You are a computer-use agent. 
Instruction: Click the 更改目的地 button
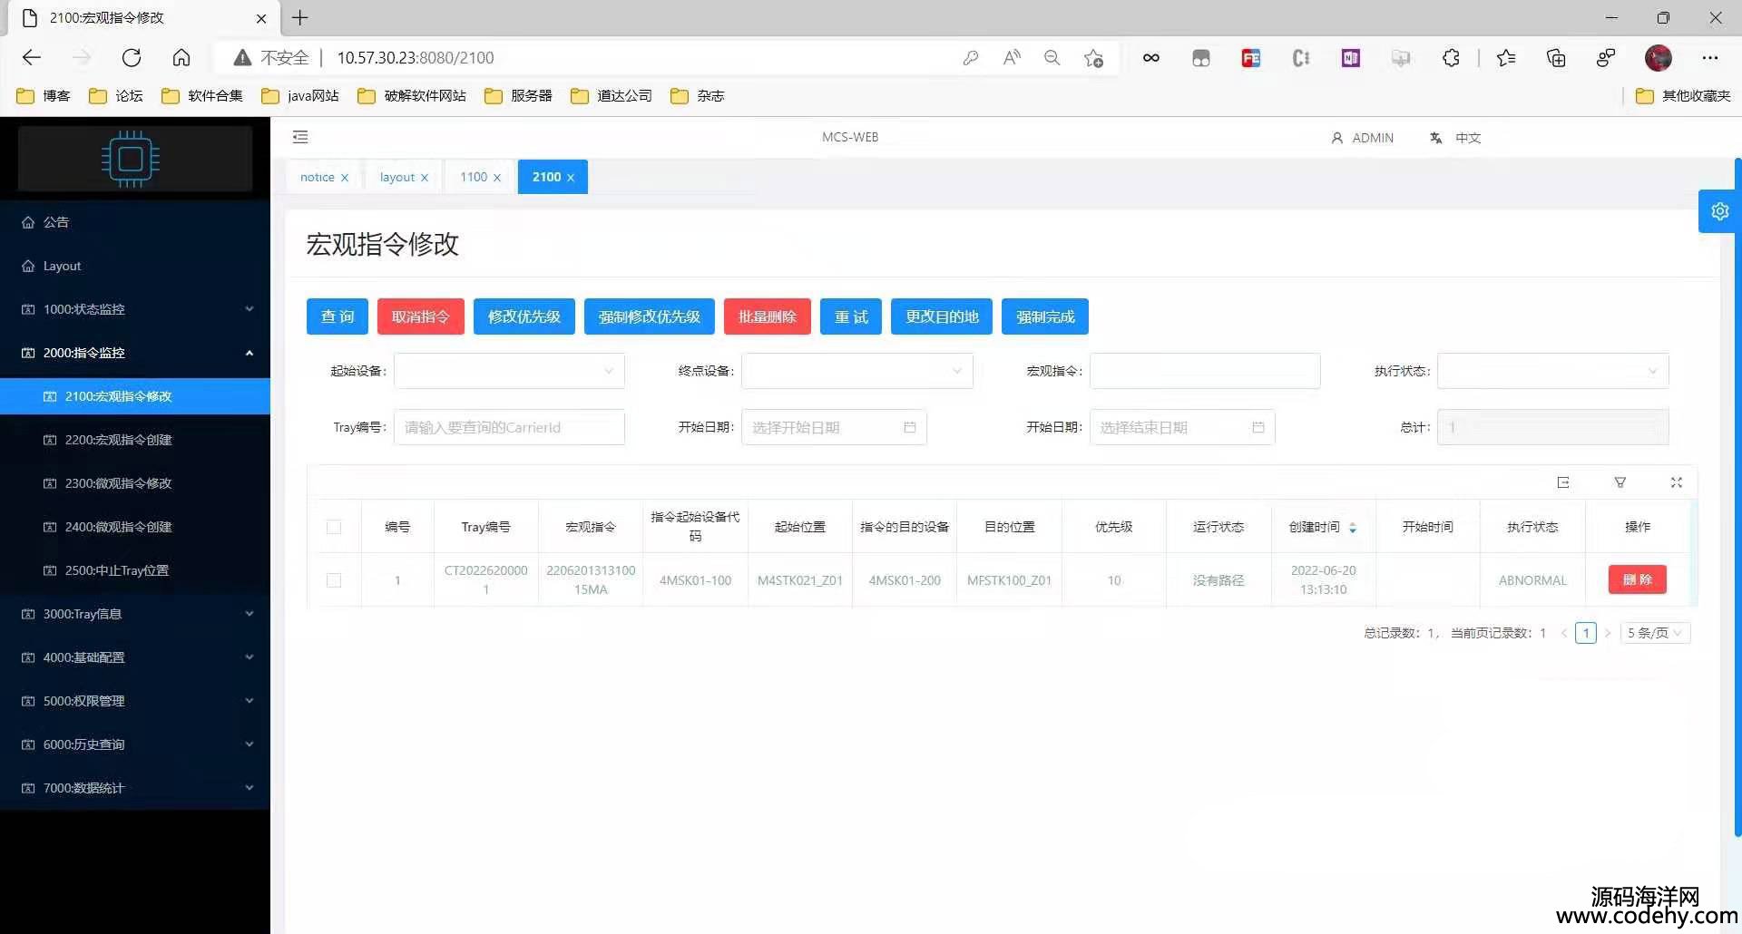click(942, 316)
